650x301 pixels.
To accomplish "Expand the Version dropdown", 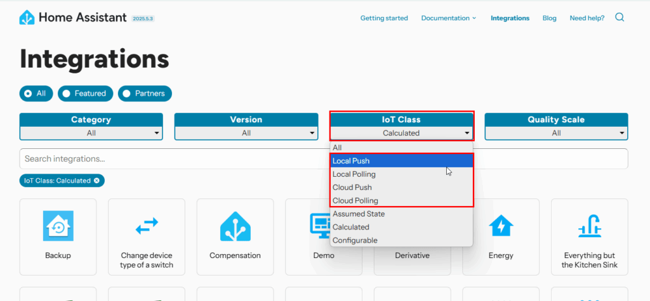I will (246, 133).
